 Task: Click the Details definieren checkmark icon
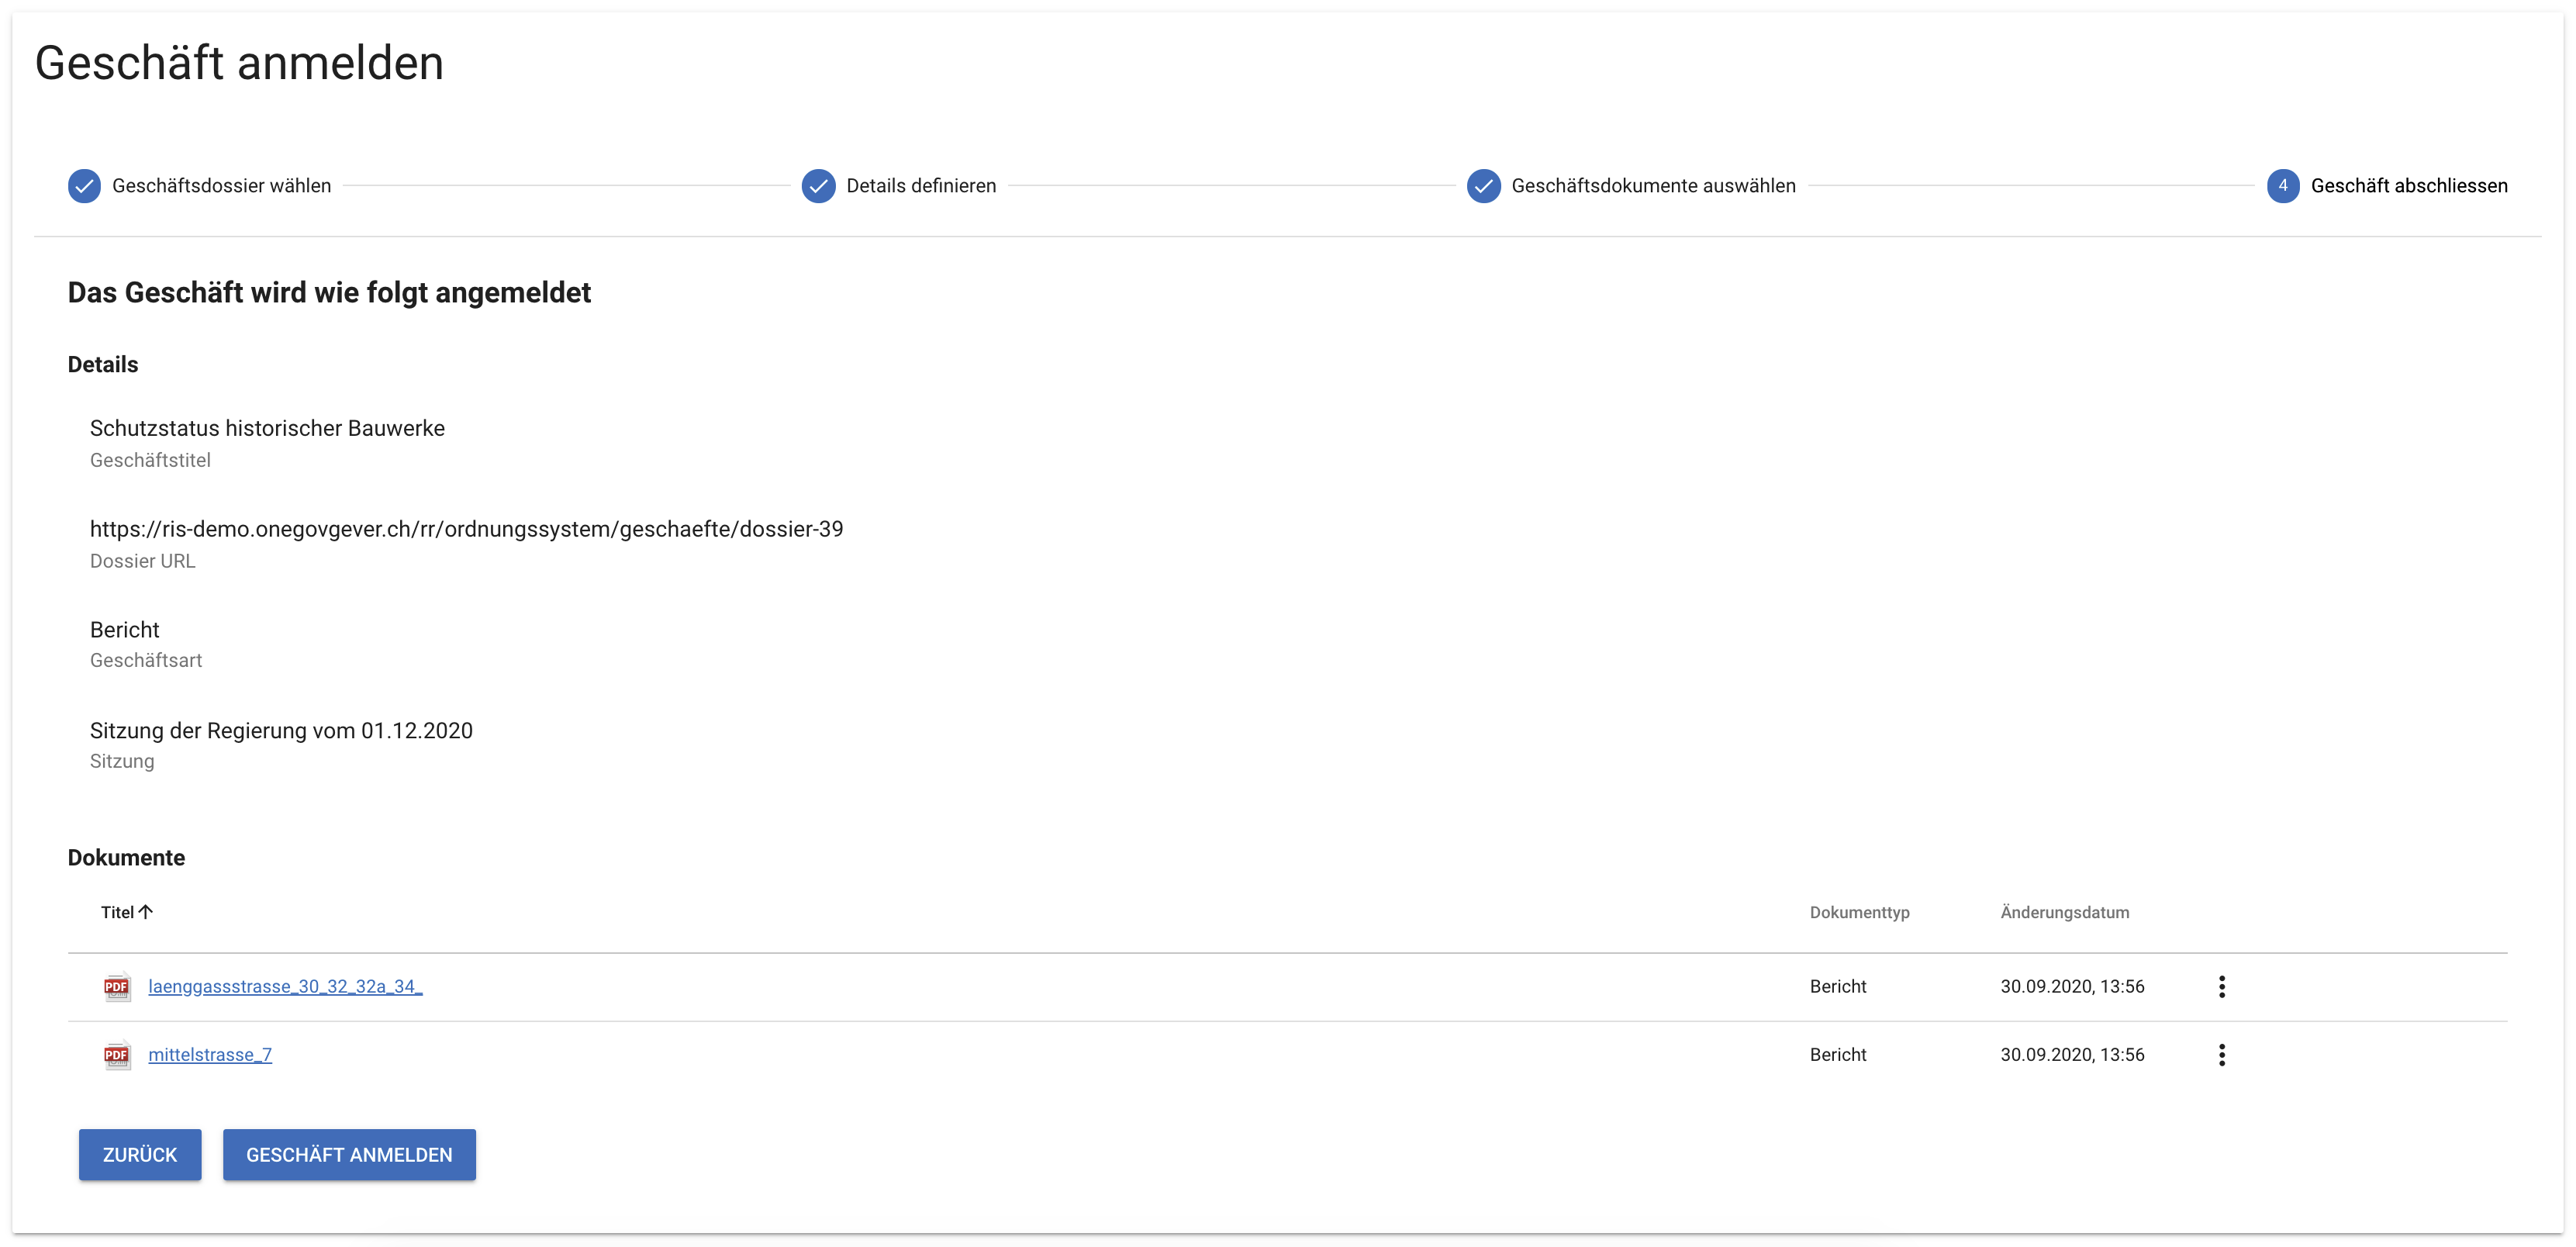point(818,186)
